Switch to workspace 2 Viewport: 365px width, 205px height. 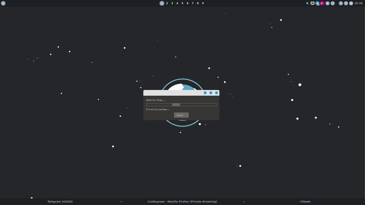(x=167, y=3)
